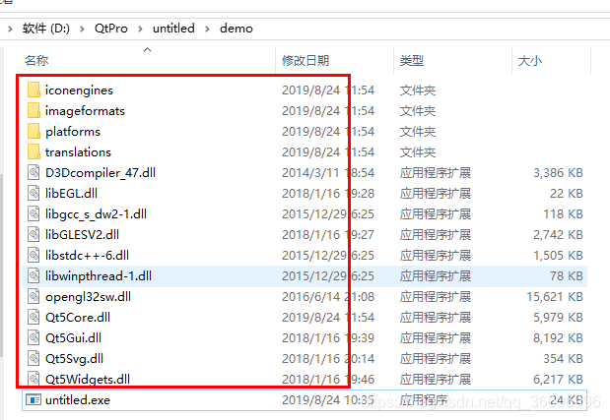Expand the chevron before 软件 (D:)

point(10,29)
